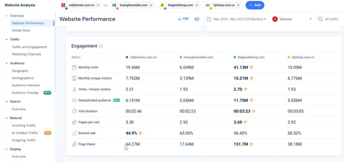
Task: Click the trophy next to 15.21M unique visitors
Action: [251, 78]
